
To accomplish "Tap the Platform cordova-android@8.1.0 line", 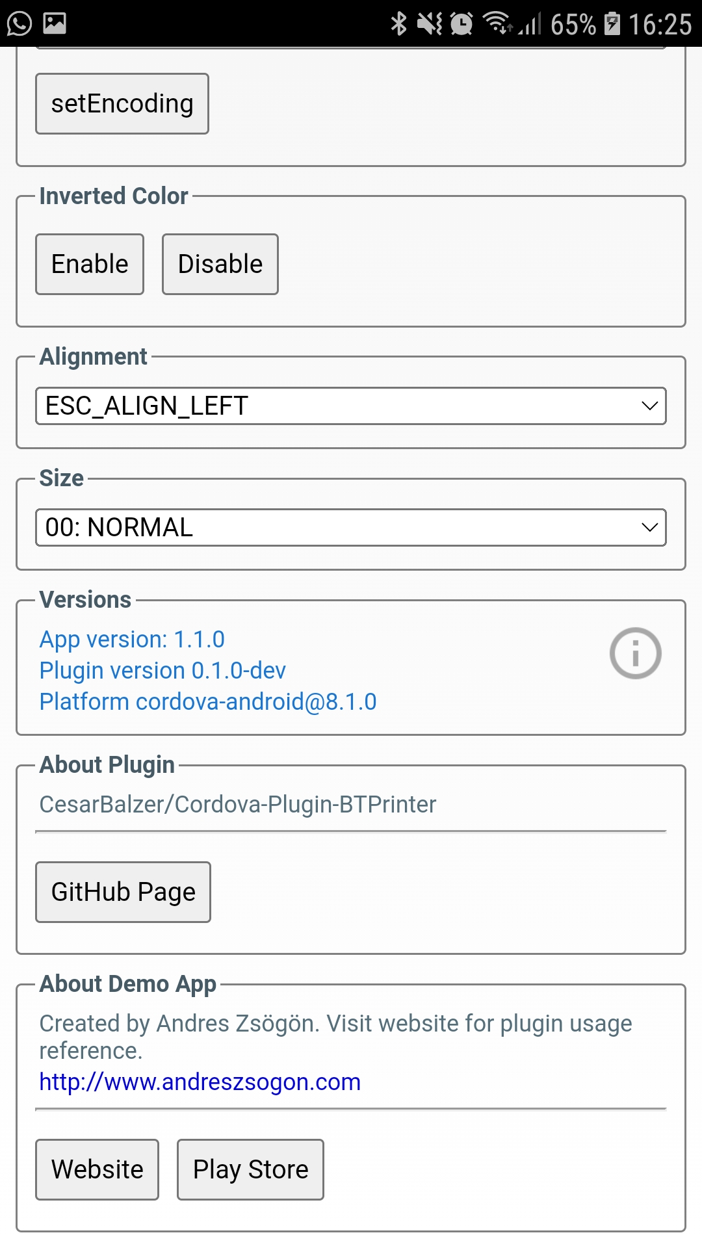I will pos(208,702).
